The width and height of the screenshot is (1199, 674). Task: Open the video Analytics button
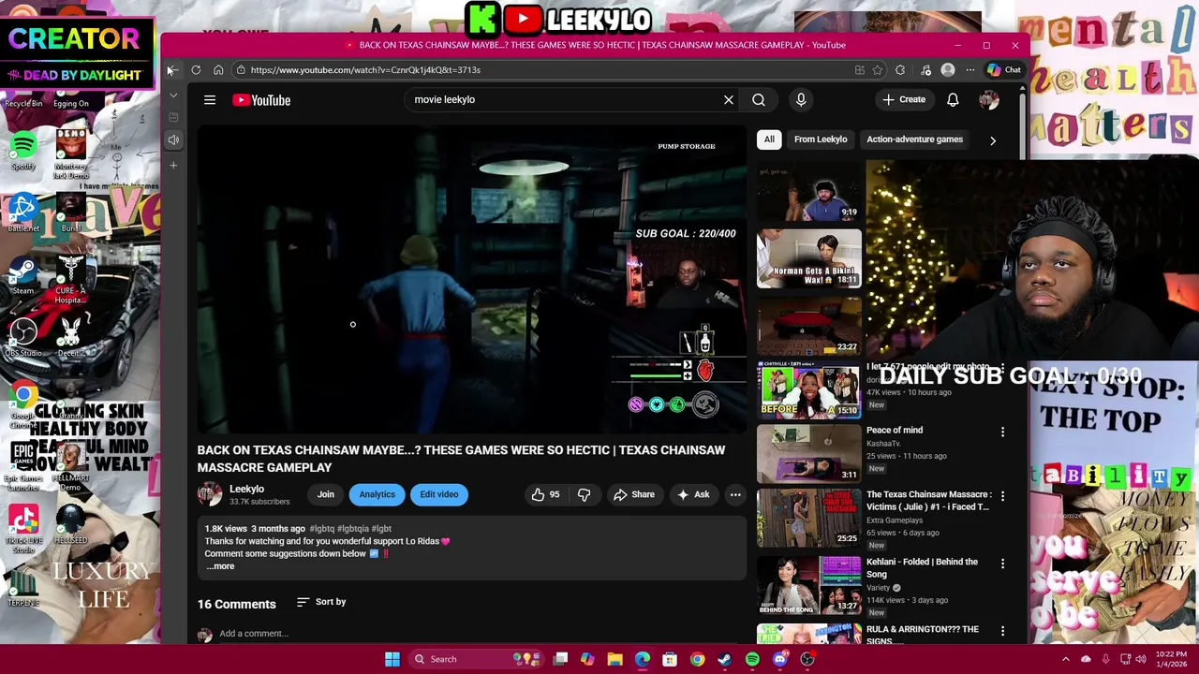(x=377, y=494)
